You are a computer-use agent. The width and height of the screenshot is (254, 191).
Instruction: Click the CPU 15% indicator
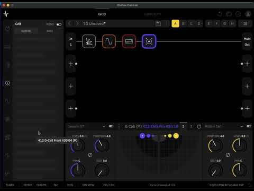tap(108, 185)
